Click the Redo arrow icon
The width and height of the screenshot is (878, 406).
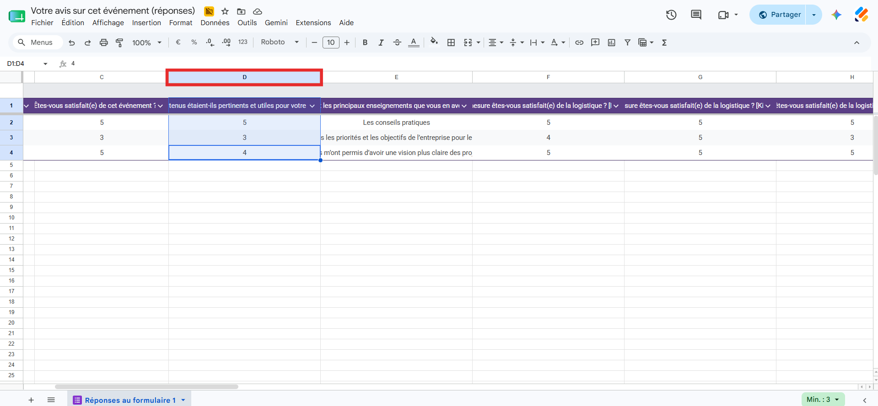point(87,43)
